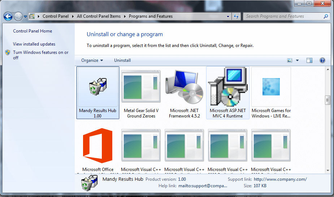
Task: Select Microsoft ASP.NET MVC 4 Runtime icon
Action: (x=228, y=86)
